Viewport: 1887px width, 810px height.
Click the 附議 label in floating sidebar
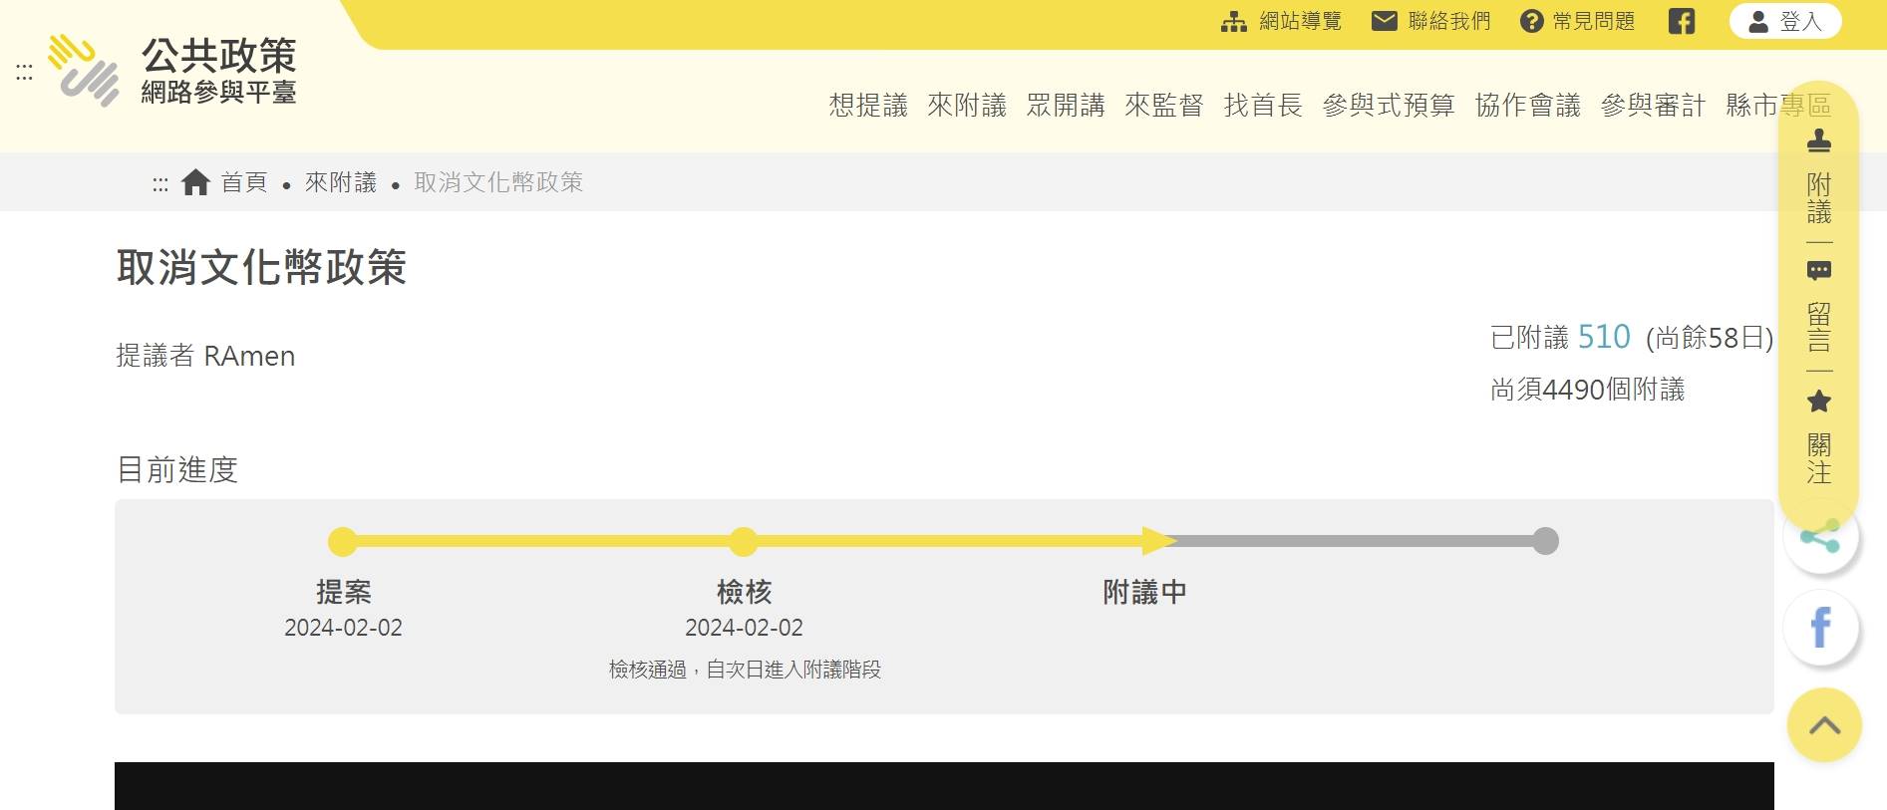coord(1819,198)
